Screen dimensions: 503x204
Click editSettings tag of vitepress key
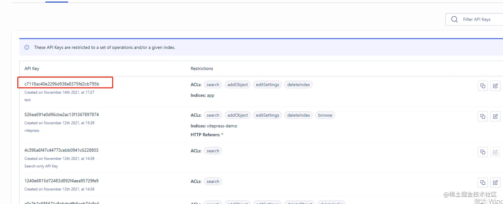pyautogui.click(x=267, y=115)
